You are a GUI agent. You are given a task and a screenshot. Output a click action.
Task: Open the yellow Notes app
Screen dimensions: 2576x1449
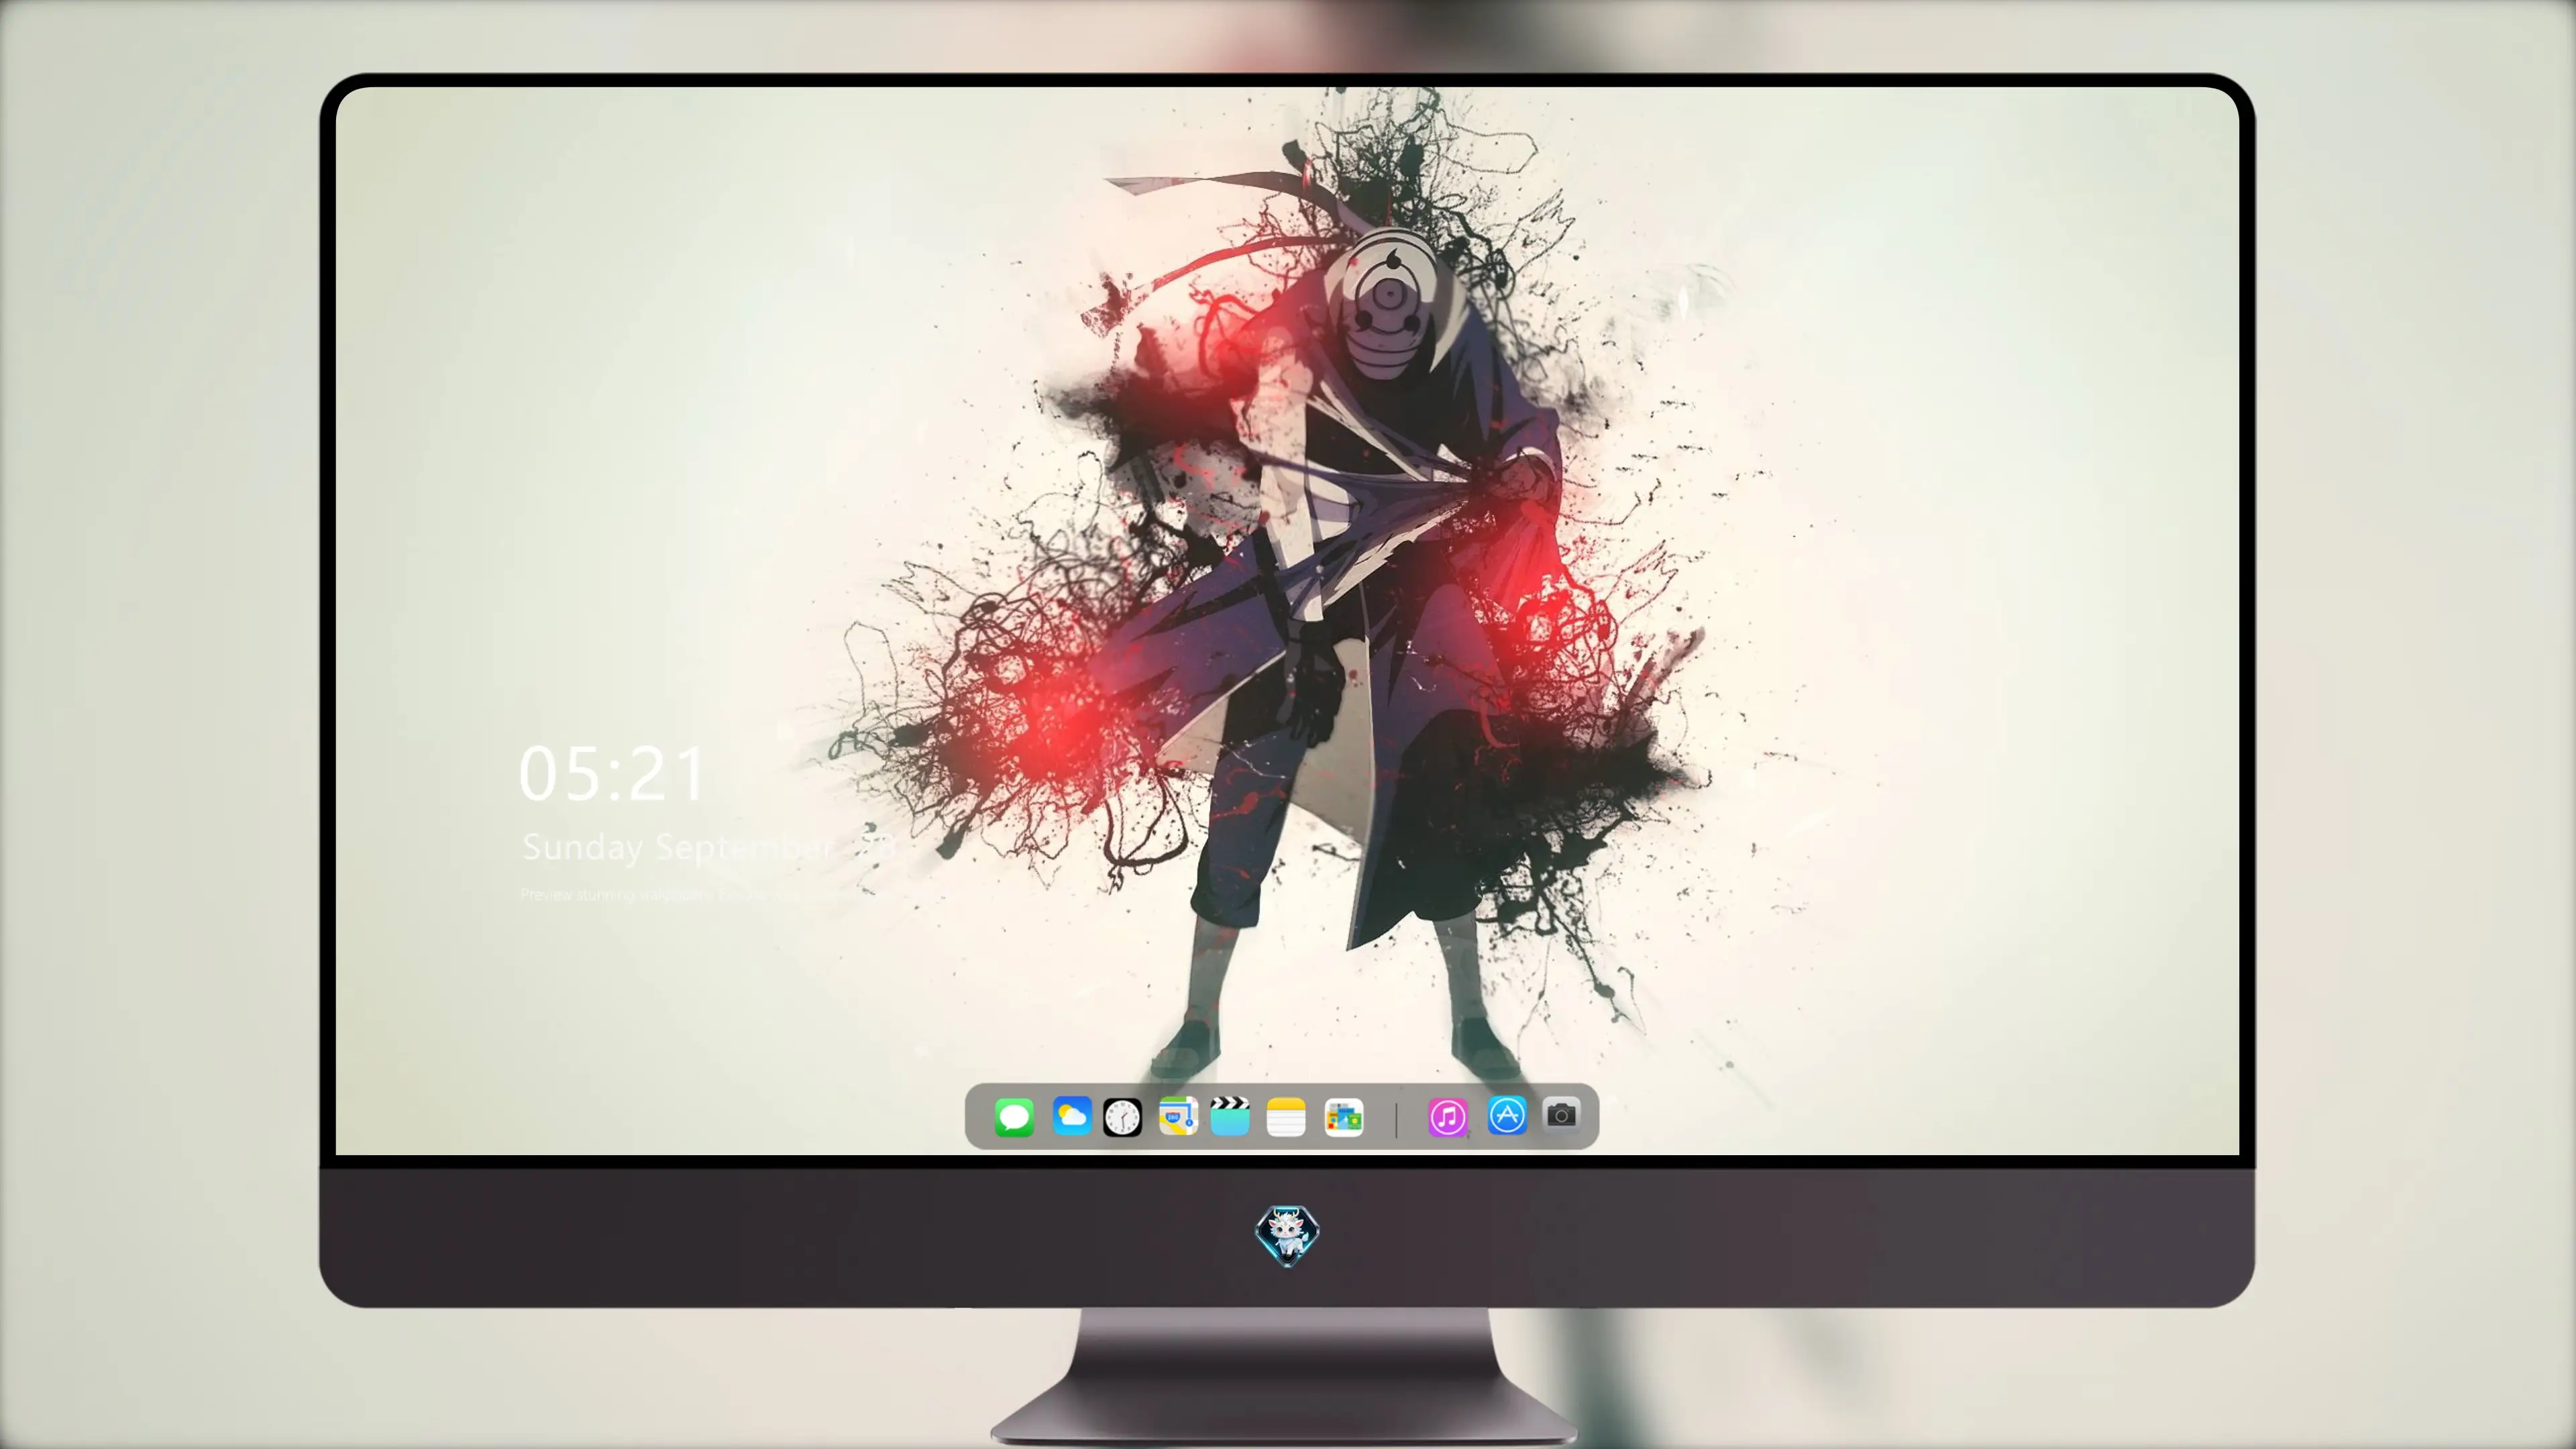tap(1286, 1117)
